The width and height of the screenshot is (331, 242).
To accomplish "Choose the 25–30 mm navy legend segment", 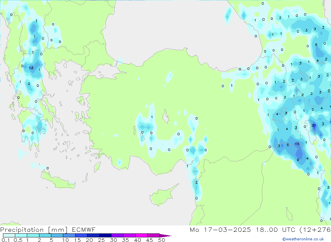I will (105, 235).
